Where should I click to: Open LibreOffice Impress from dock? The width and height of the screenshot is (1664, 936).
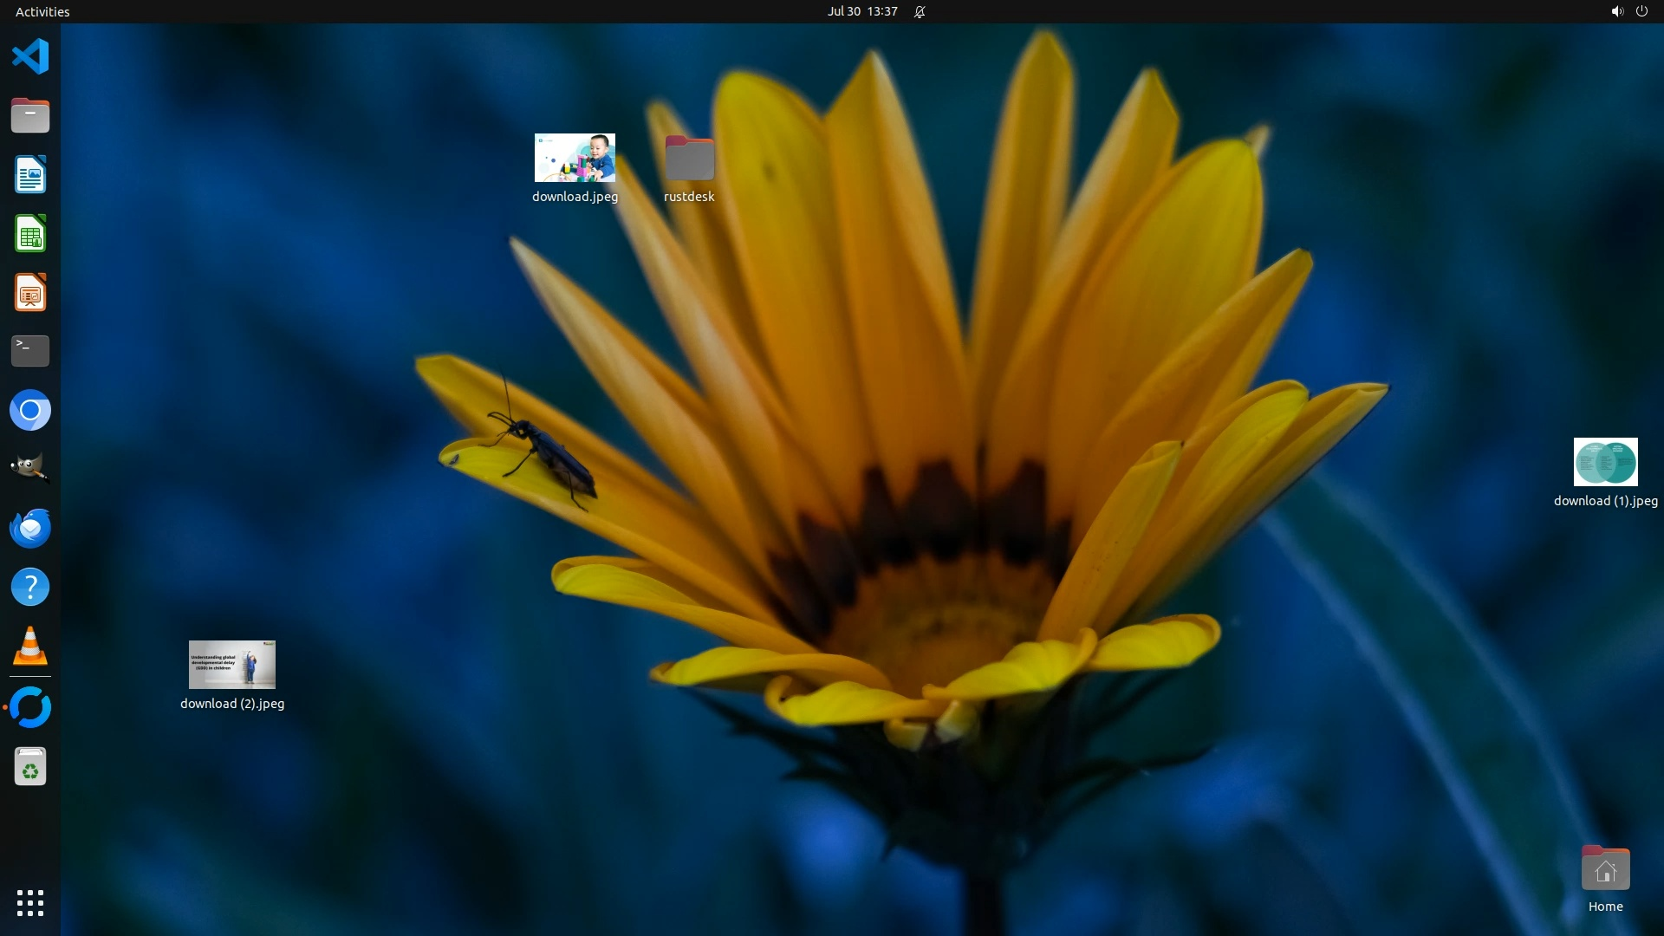click(x=30, y=293)
